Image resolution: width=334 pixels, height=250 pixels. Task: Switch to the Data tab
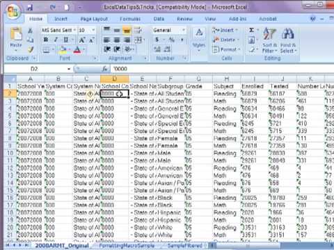coord(159,19)
